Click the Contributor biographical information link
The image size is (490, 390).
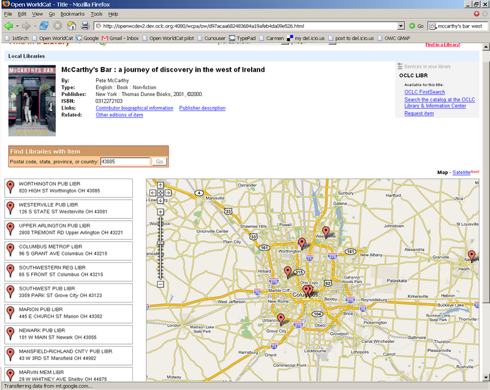(134, 108)
